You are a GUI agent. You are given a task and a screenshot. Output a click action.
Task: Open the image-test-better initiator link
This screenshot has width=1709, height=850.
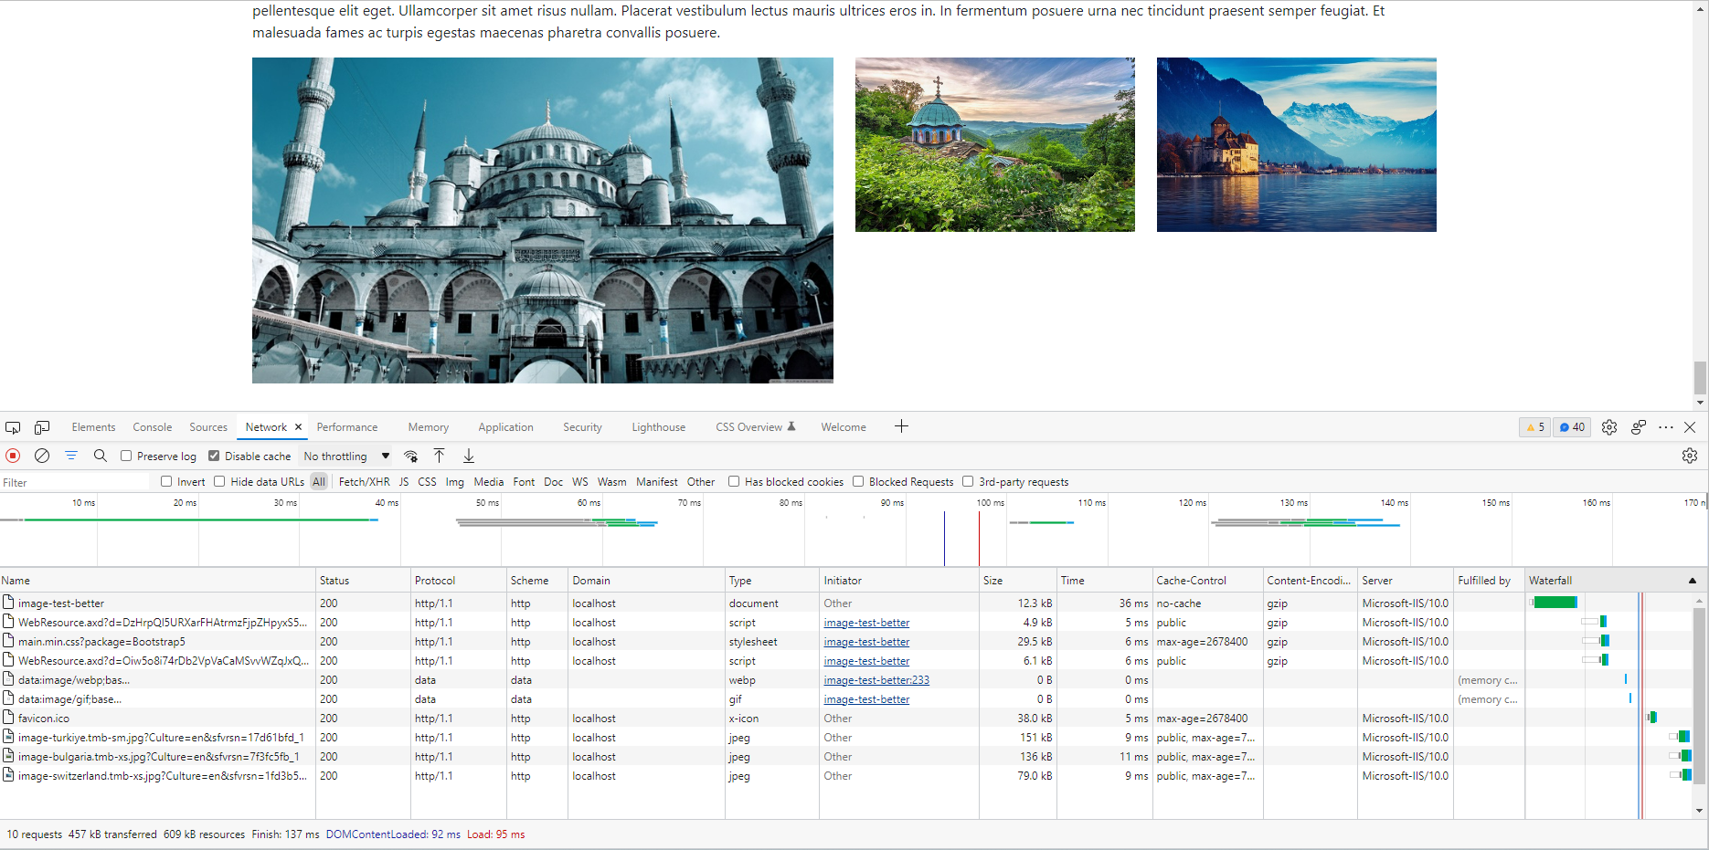(x=865, y=622)
